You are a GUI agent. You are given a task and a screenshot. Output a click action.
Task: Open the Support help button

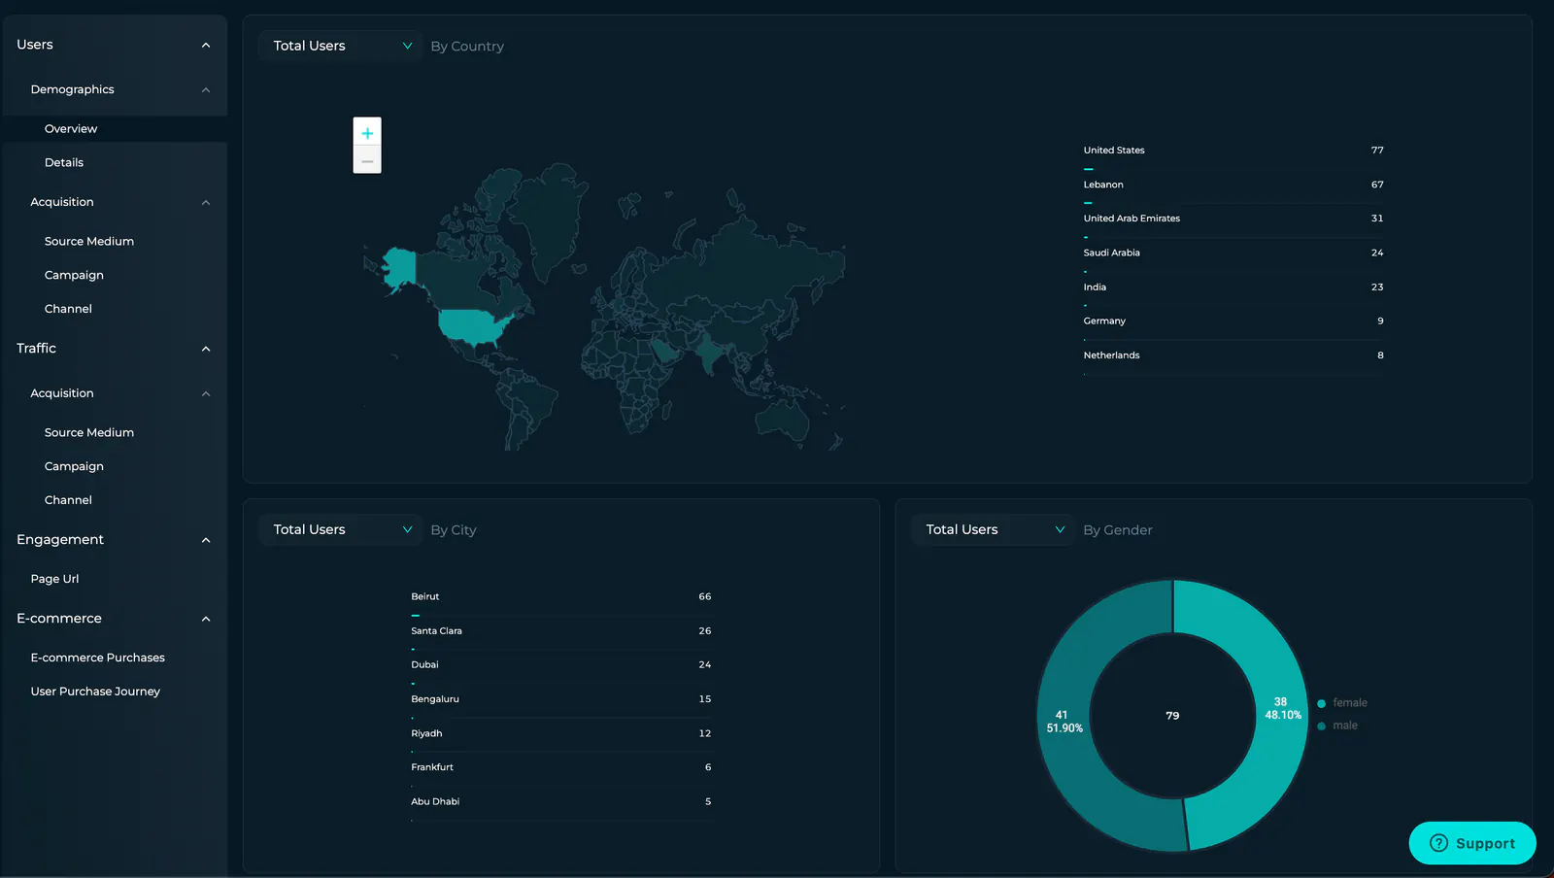coord(1472,843)
